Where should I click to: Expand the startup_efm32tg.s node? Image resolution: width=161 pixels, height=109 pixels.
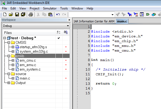pyautogui.click(x=13, y=47)
